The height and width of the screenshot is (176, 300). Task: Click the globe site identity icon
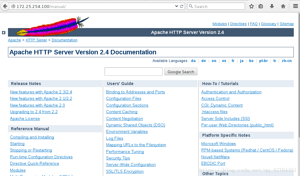point(13,6)
